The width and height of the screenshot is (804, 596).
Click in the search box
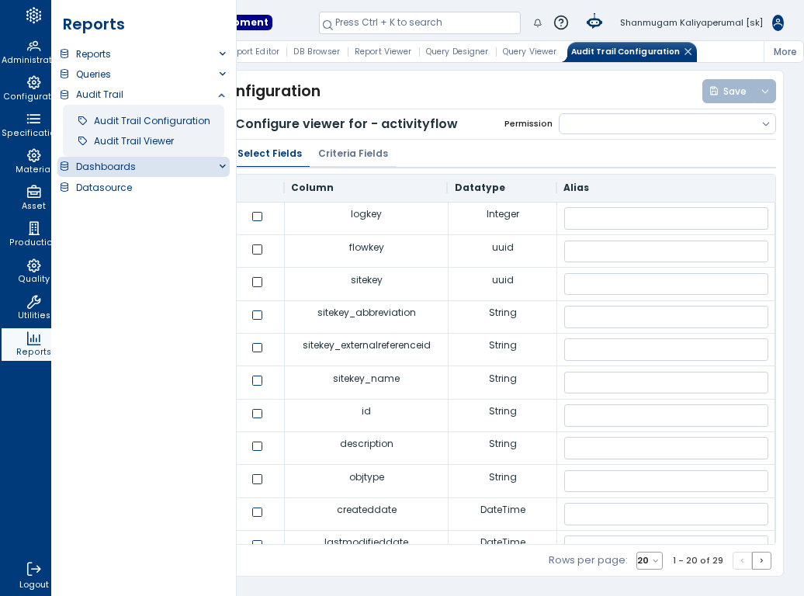(x=419, y=23)
